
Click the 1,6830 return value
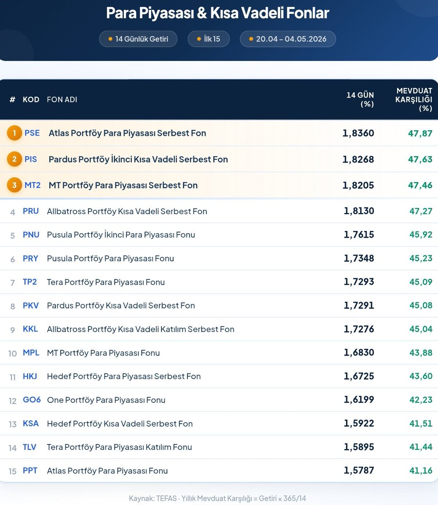click(359, 353)
